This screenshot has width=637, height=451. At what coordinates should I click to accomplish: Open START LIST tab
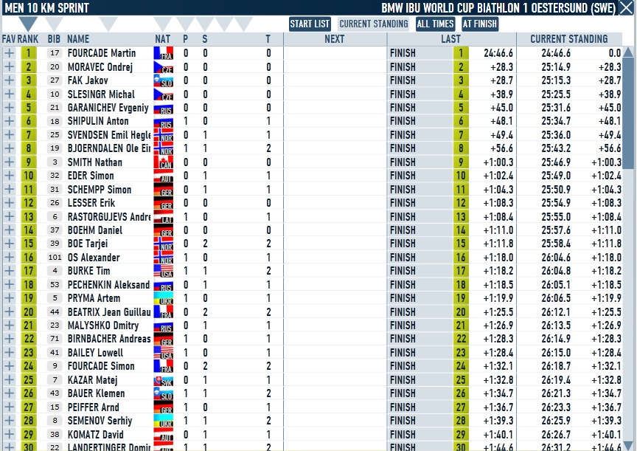pos(310,24)
